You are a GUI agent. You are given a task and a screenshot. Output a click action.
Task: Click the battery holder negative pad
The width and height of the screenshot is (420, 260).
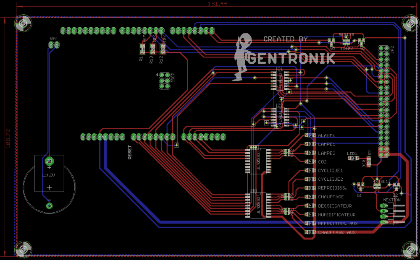(x=49, y=206)
